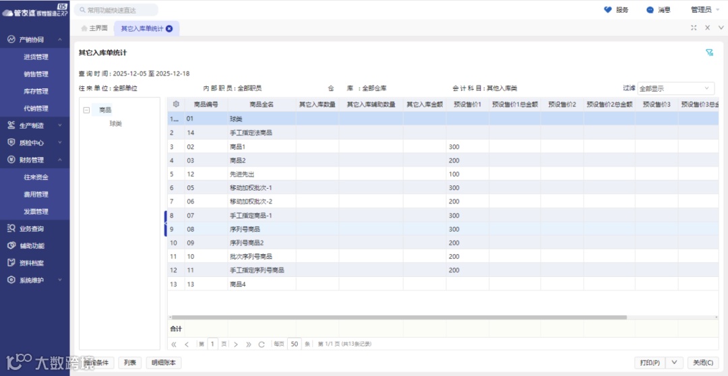Click the 明细账本 button
Viewport: 728px width, 376px height.
click(x=164, y=363)
